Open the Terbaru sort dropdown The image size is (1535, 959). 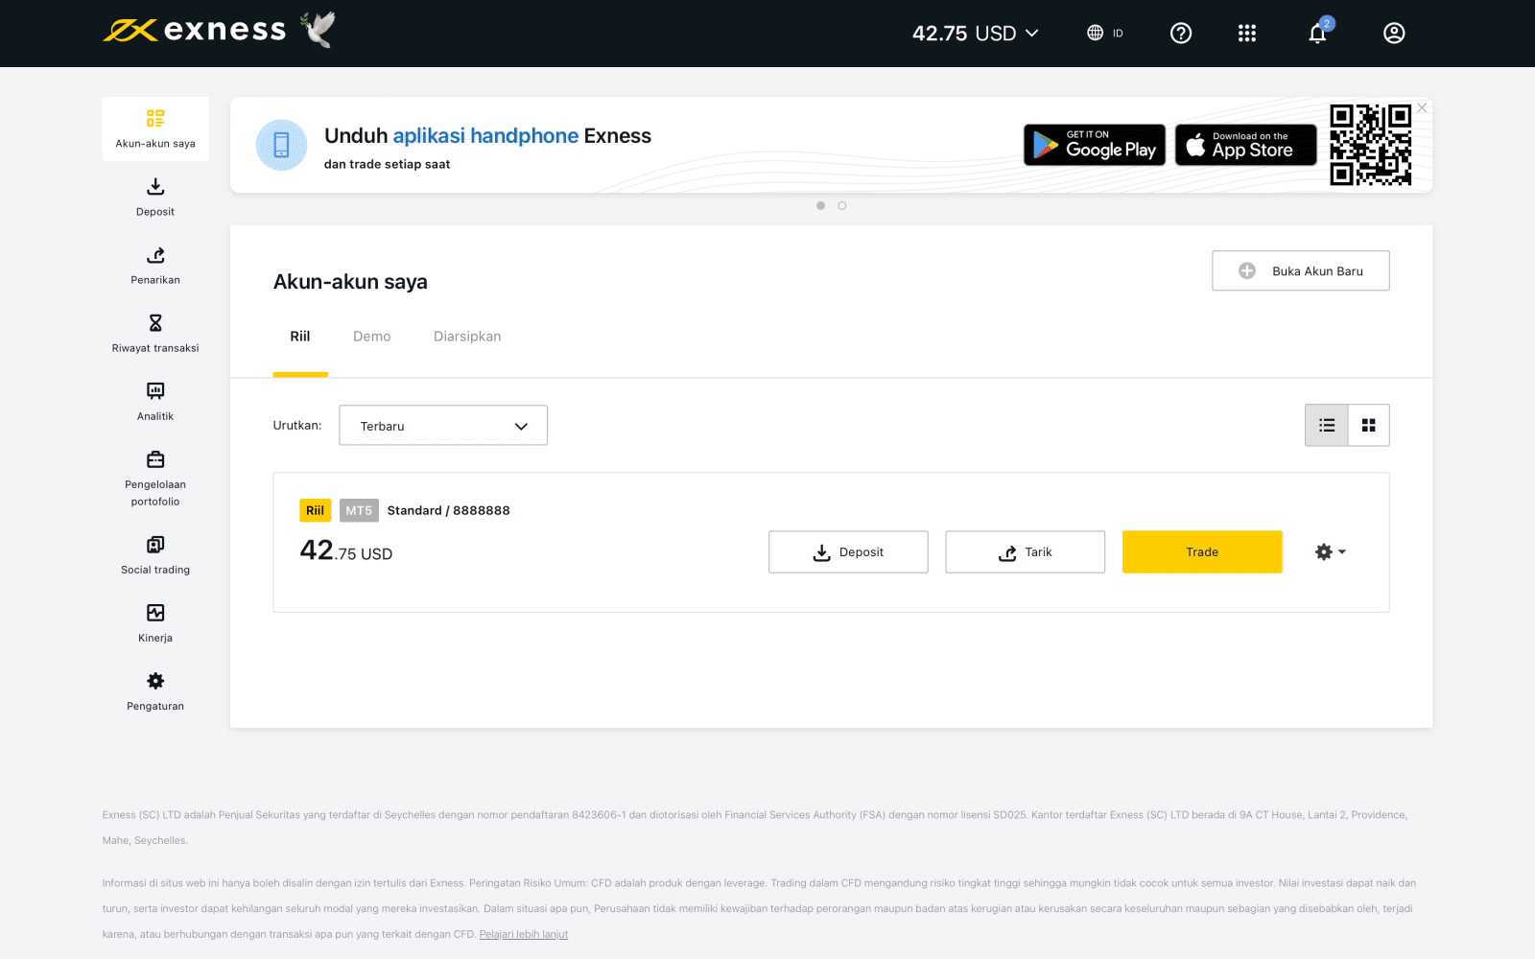(443, 426)
